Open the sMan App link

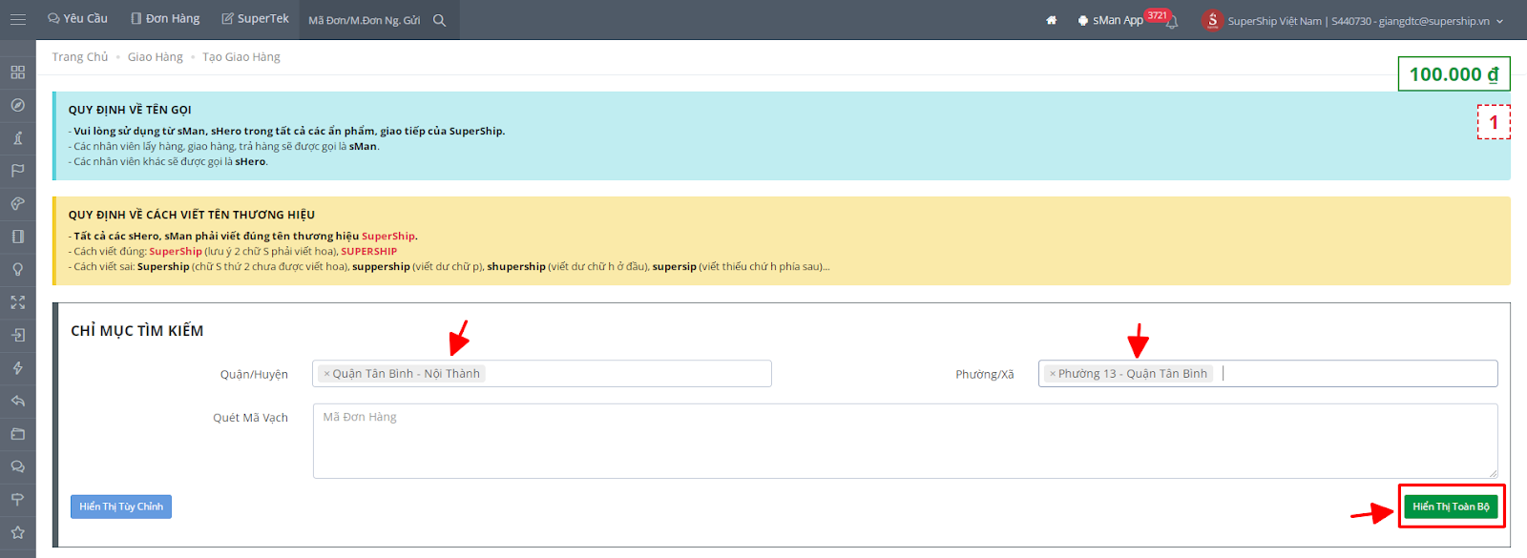[x=1110, y=20]
